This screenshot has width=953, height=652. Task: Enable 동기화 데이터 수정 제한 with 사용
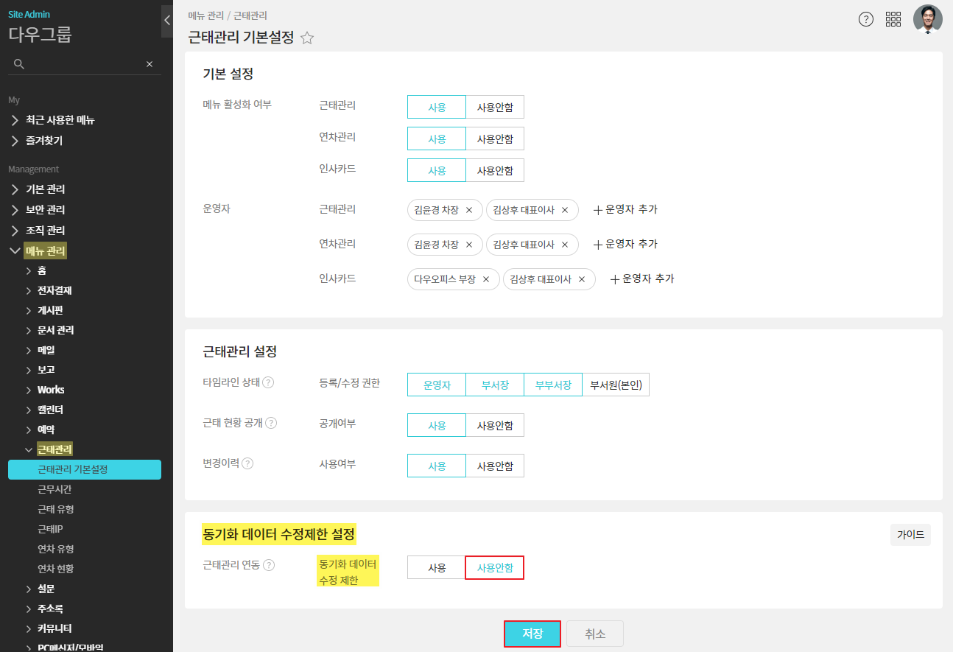click(437, 568)
